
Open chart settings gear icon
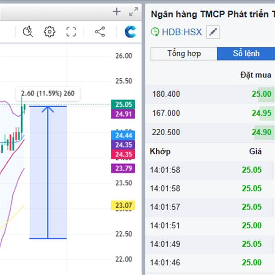coord(49,32)
